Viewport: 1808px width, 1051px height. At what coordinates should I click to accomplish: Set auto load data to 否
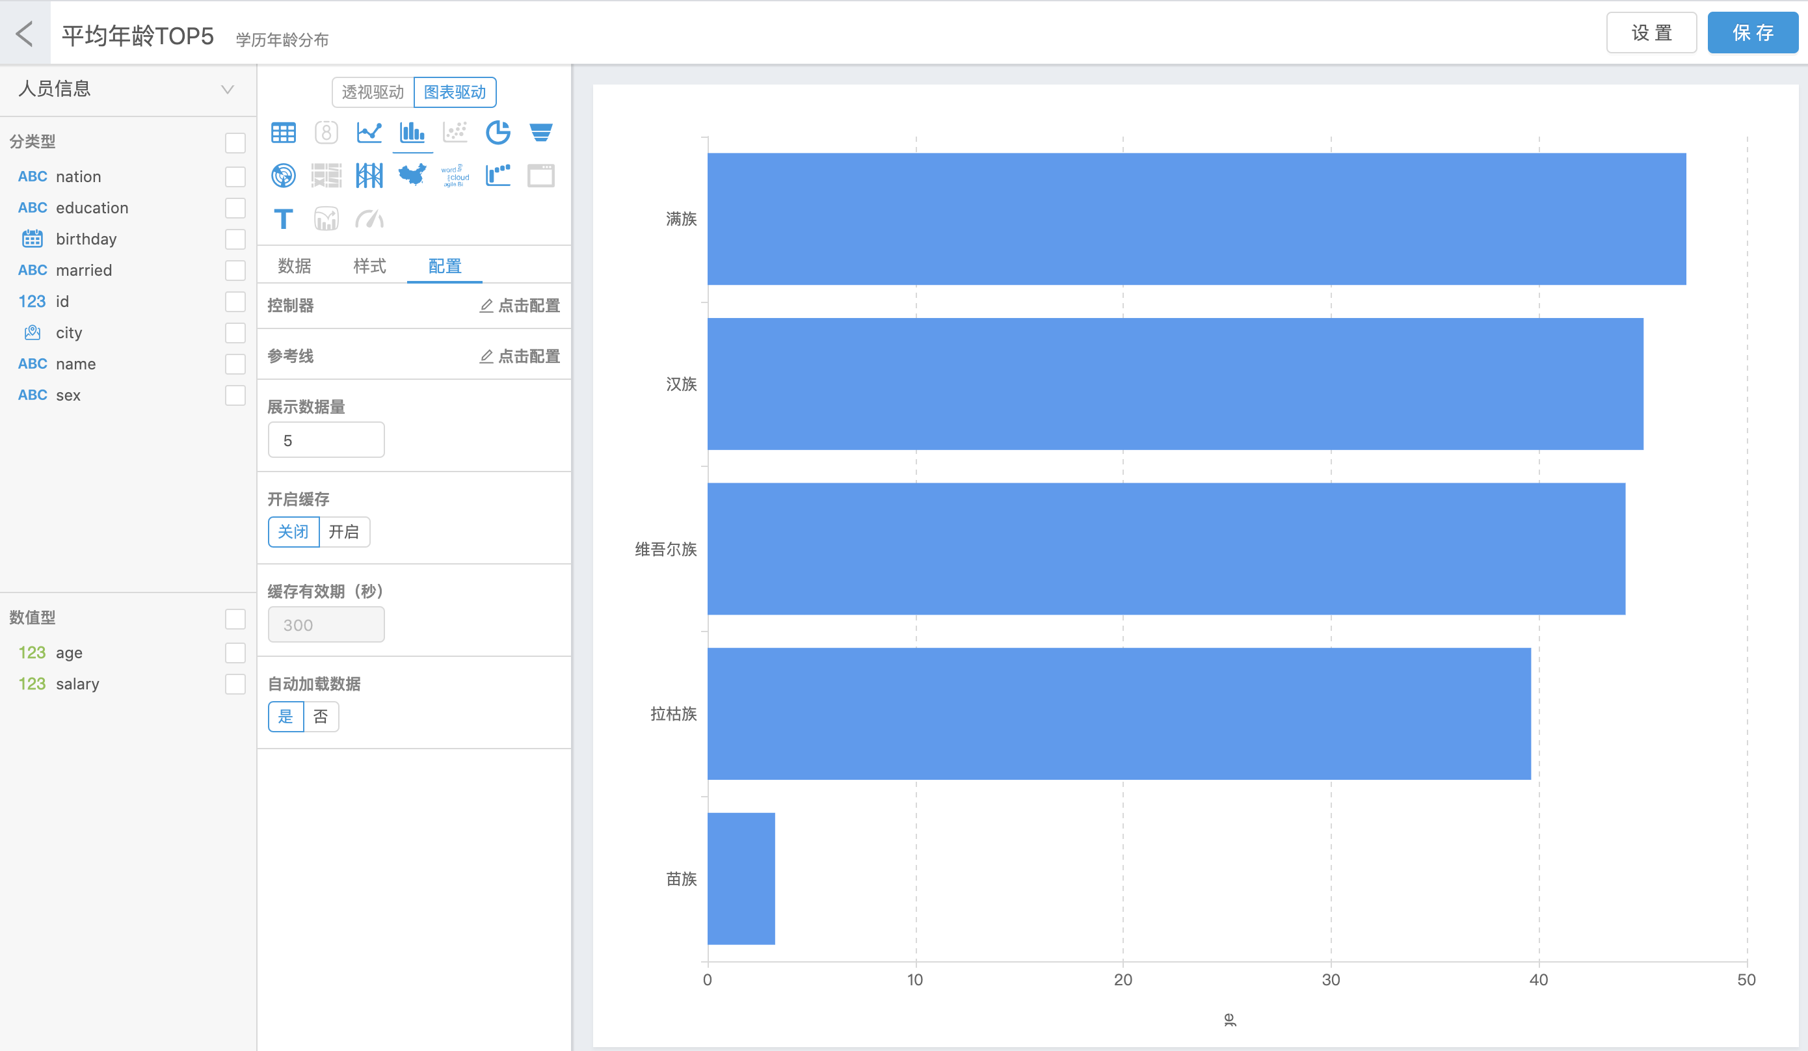[x=321, y=717]
